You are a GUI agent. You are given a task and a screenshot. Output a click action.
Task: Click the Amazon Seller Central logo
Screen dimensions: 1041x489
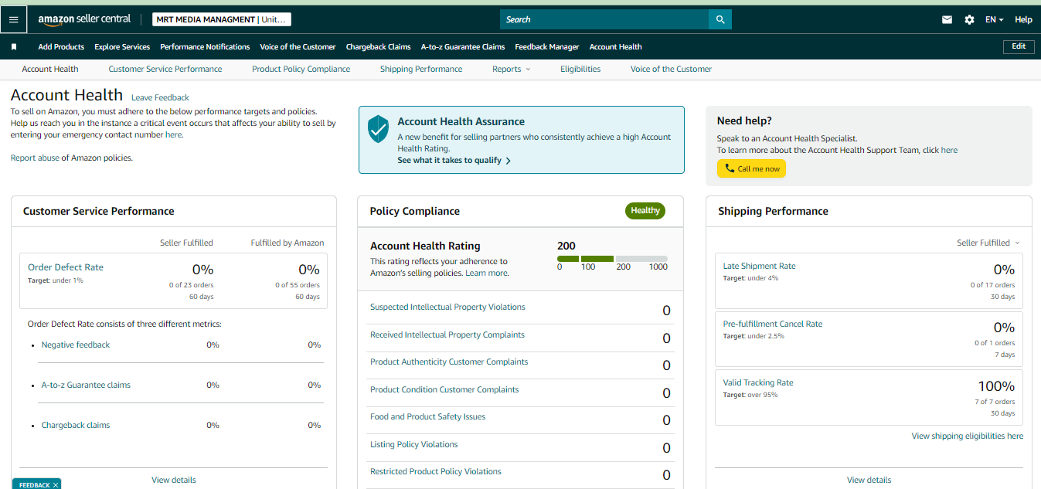point(84,19)
